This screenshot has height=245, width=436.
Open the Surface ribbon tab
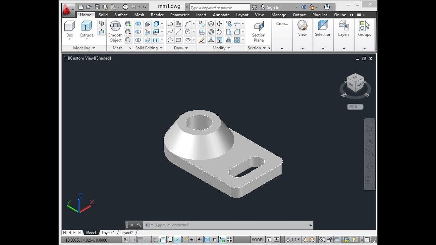click(x=121, y=15)
